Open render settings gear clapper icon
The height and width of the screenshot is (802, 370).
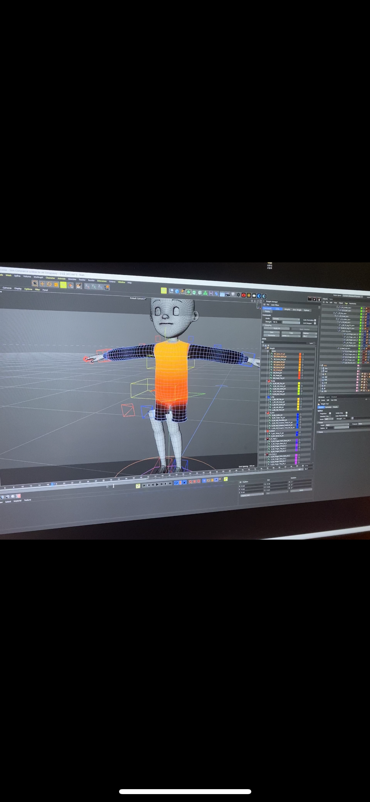click(x=319, y=300)
